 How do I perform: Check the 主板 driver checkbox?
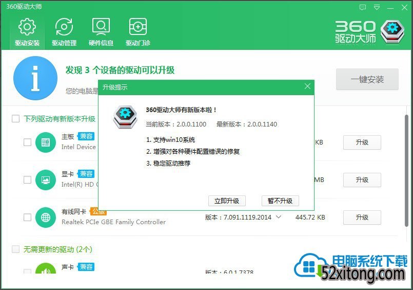(x=27, y=142)
